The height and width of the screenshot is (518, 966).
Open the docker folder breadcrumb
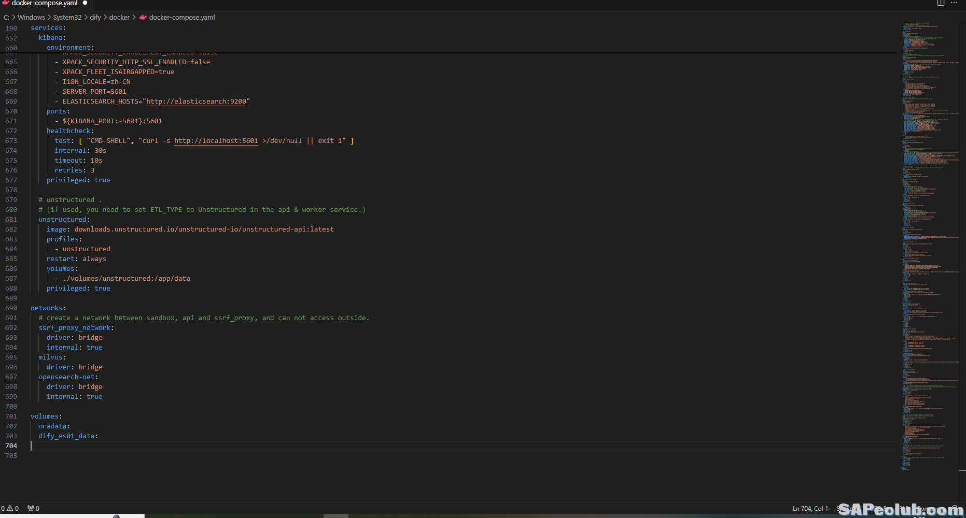119,17
